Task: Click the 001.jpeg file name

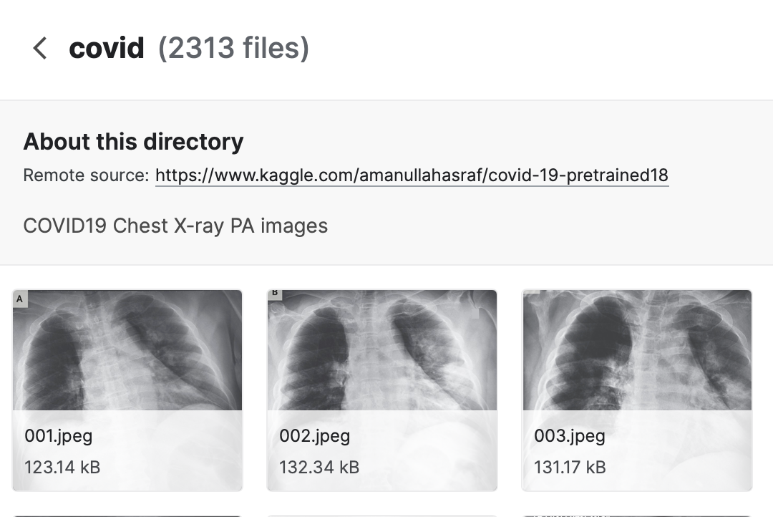Action: point(59,436)
